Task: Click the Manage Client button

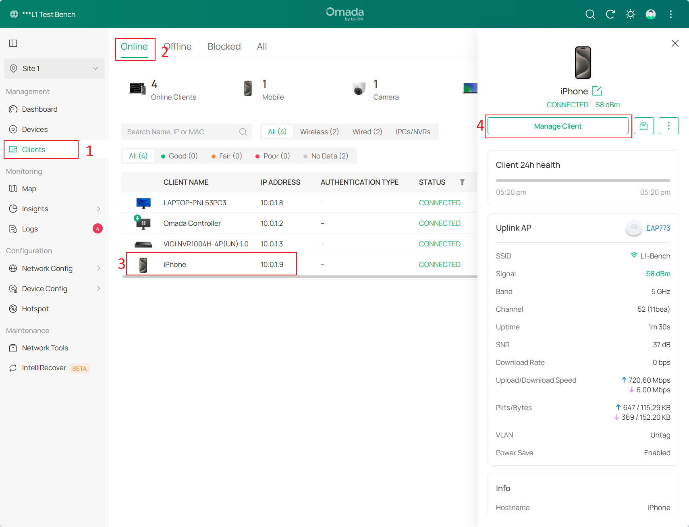Action: pyautogui.click(x=558, y=125)
